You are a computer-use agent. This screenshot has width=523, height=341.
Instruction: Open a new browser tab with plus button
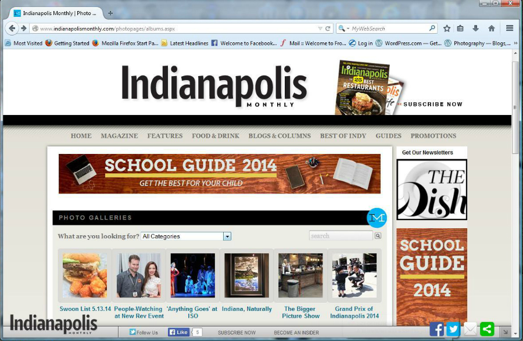click(x=110, y=13)
